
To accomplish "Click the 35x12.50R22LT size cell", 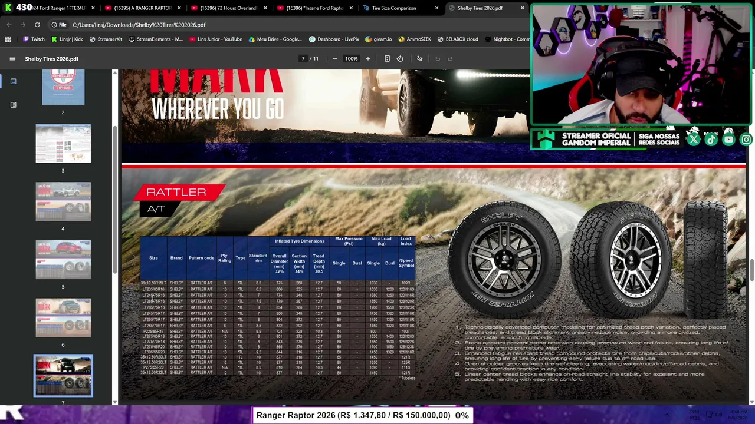I will click(153, 373).
